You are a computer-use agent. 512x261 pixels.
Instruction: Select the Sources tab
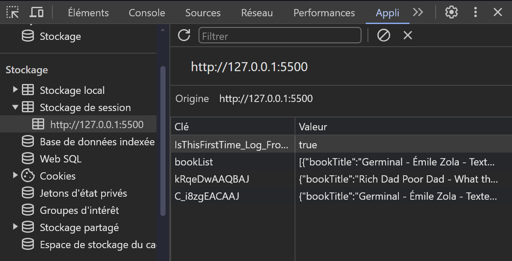click(x=202, y=13)
